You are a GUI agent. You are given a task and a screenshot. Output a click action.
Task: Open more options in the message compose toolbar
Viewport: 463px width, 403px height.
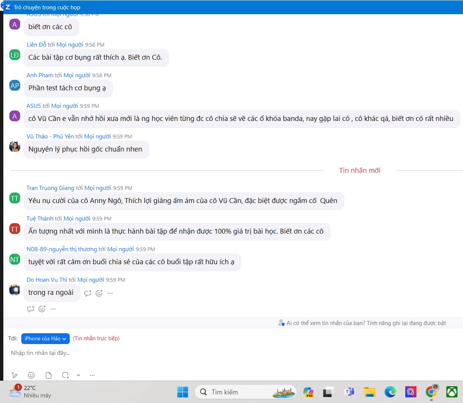pyautogui.click(x=92, y=375)
